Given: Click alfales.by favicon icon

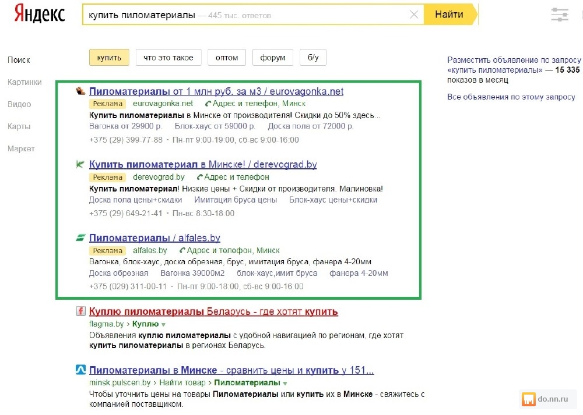Looking at the screenshot, I should click(80, 237).
